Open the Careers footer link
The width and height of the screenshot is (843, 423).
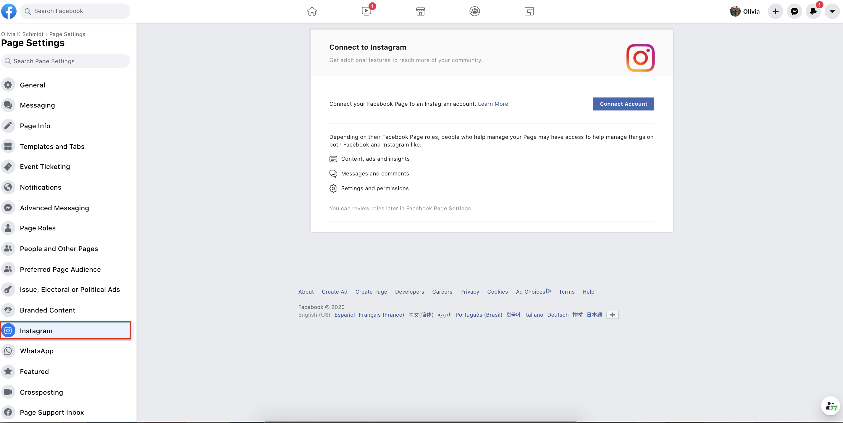442,292
